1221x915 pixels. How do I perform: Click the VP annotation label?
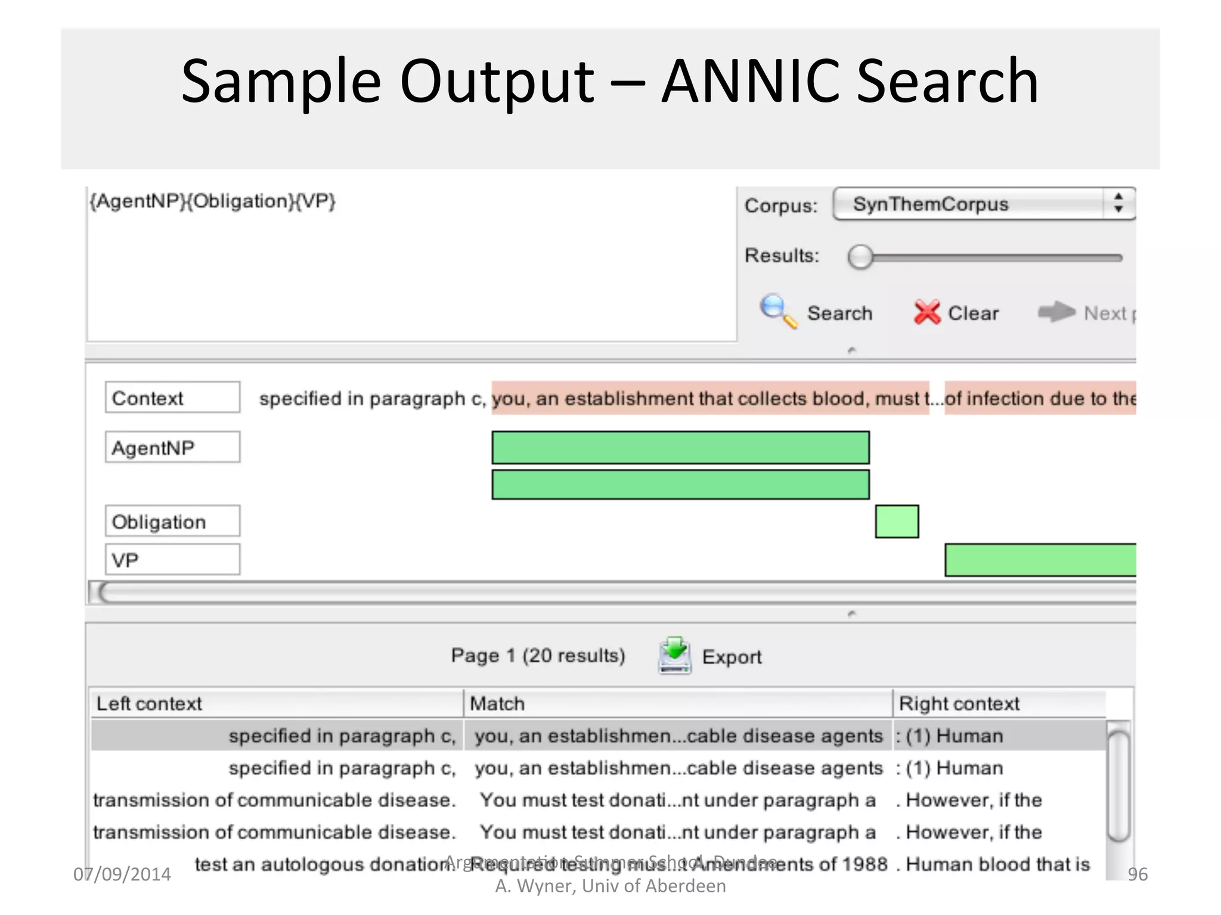click(173, 559)
